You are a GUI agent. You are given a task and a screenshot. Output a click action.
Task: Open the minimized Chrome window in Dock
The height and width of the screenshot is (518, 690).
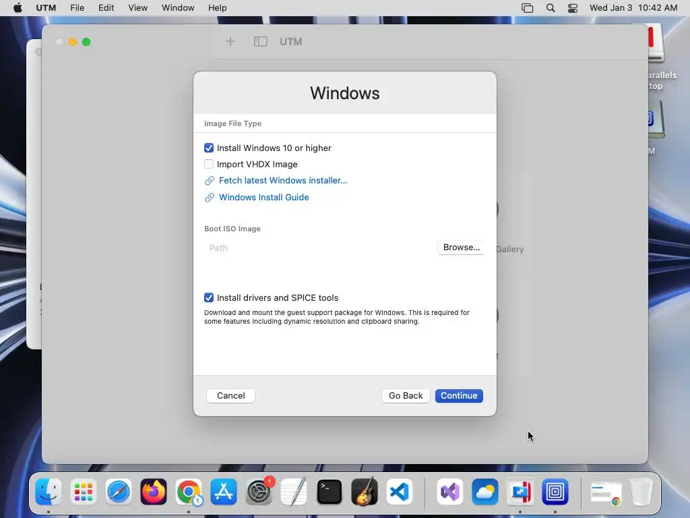[606, 492]
